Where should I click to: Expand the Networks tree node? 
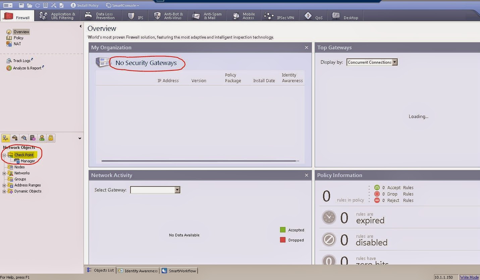pyautogui.click(x=4, y=173)
